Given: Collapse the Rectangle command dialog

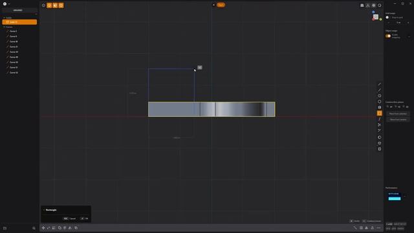Looking at the screenshot, I should coord(44,210).
